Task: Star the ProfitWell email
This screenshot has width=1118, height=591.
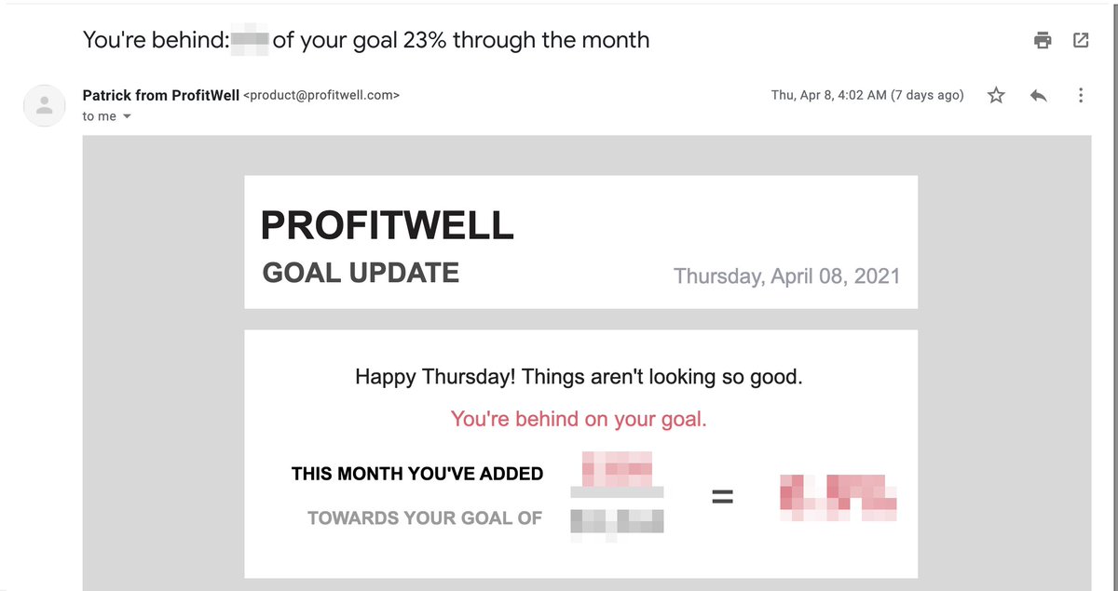Action: pyautogui.click(x=996, y=95)
